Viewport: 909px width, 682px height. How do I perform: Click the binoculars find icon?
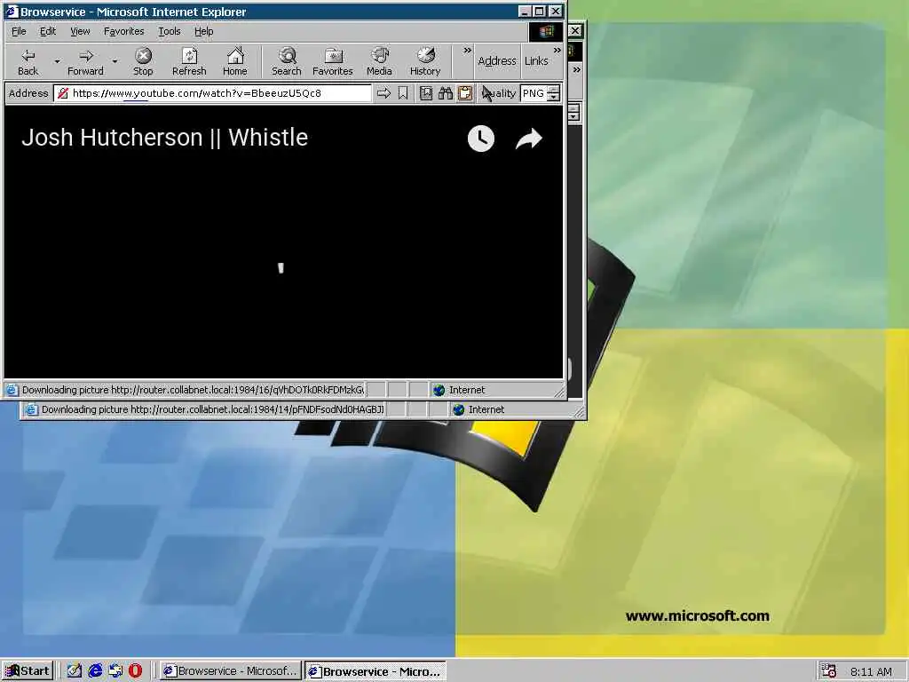point(446,92)
